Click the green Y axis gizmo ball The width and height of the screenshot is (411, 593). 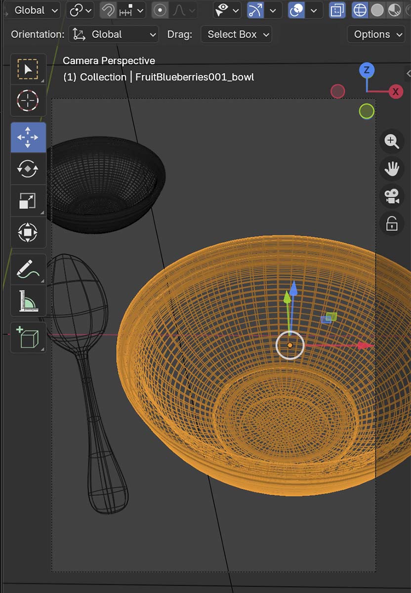[x=367, y=111]
